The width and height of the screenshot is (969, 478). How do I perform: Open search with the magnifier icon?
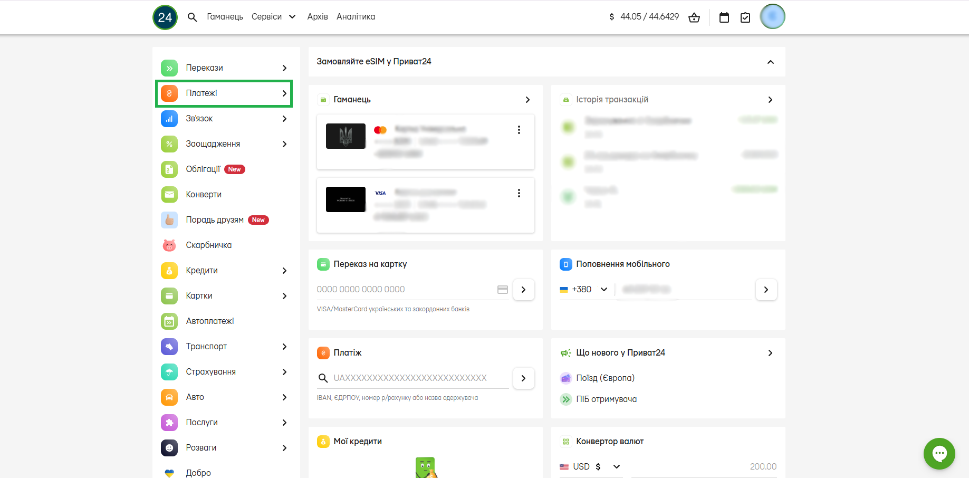(193, 17)
